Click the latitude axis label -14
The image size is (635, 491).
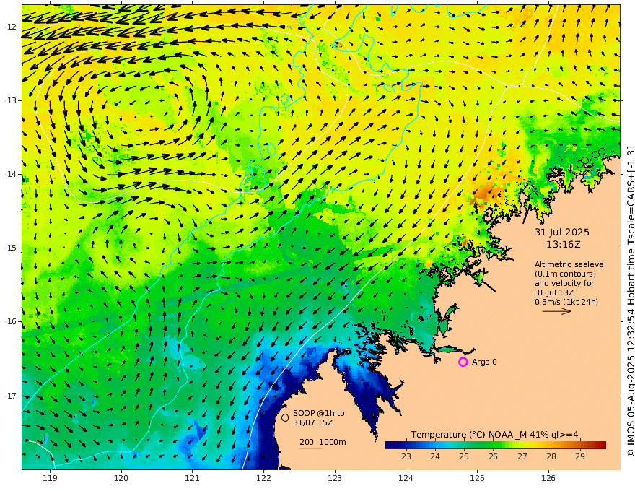tap(11, 174)
